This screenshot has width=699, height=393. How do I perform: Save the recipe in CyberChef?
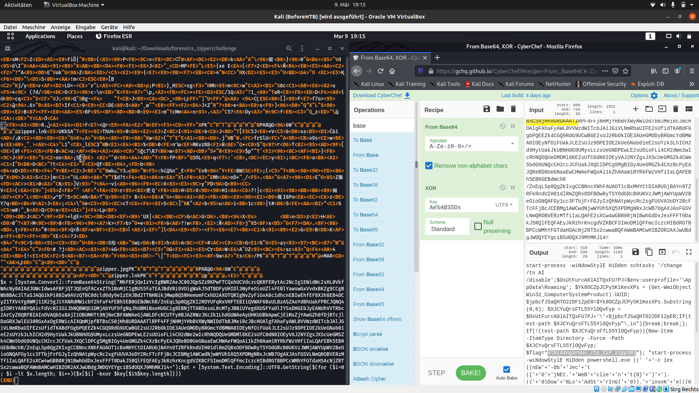[487, 109]
